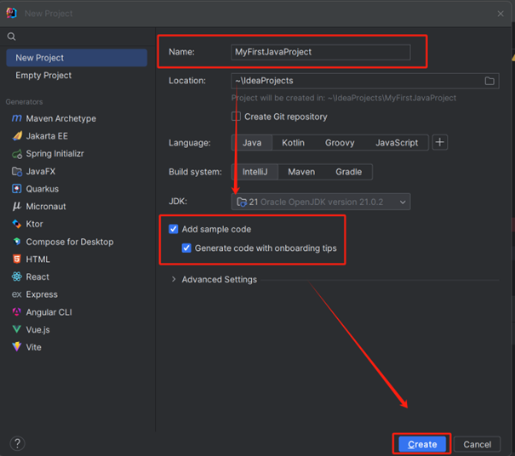Click the Maven Archetype generator icon
Viewport: 515px width, 456px height.
pyautogui.click(x=16, y=119)
